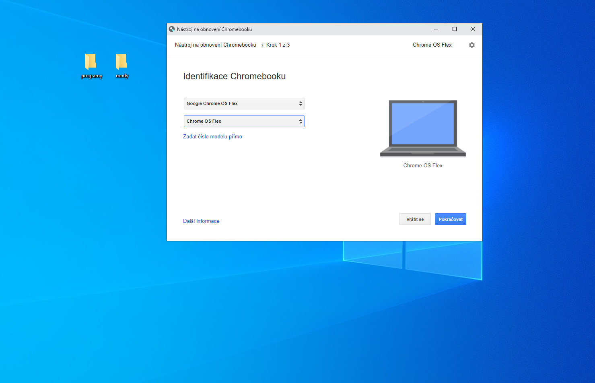Click the Nástroj na obnovení Chromebooku breadcrumb
595x383 pixels.
point(216,45)
